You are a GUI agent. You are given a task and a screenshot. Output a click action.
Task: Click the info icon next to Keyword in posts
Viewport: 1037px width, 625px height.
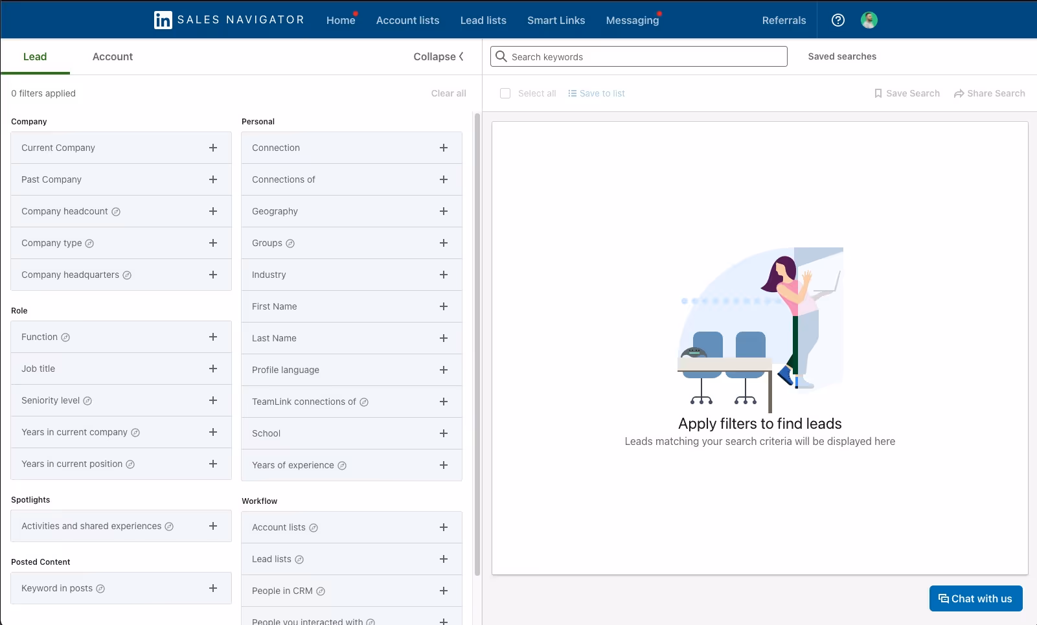coord(100,589)
